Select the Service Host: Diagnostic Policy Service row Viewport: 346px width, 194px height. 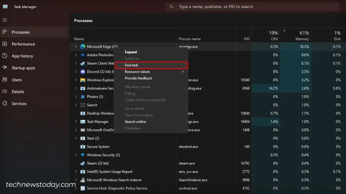click(207, 189)
